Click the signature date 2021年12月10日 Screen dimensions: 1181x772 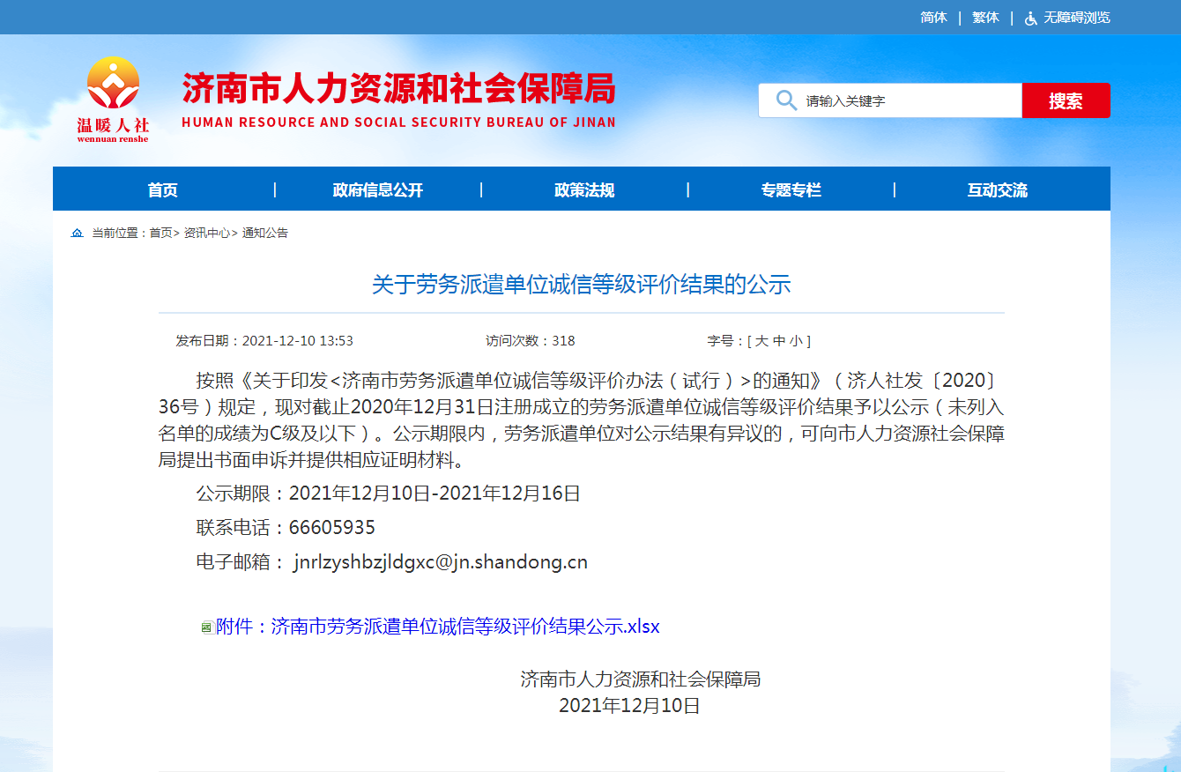[x=629, y=705]
